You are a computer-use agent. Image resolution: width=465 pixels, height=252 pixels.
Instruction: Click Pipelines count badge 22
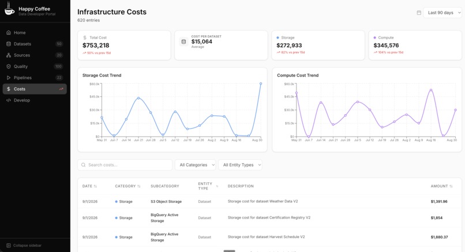click(x=59, y=78)
